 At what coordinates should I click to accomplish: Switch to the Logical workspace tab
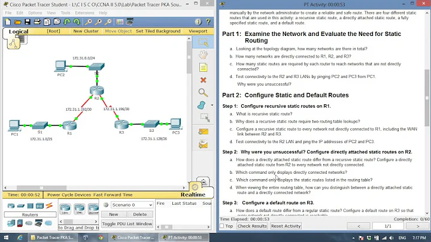19,31
